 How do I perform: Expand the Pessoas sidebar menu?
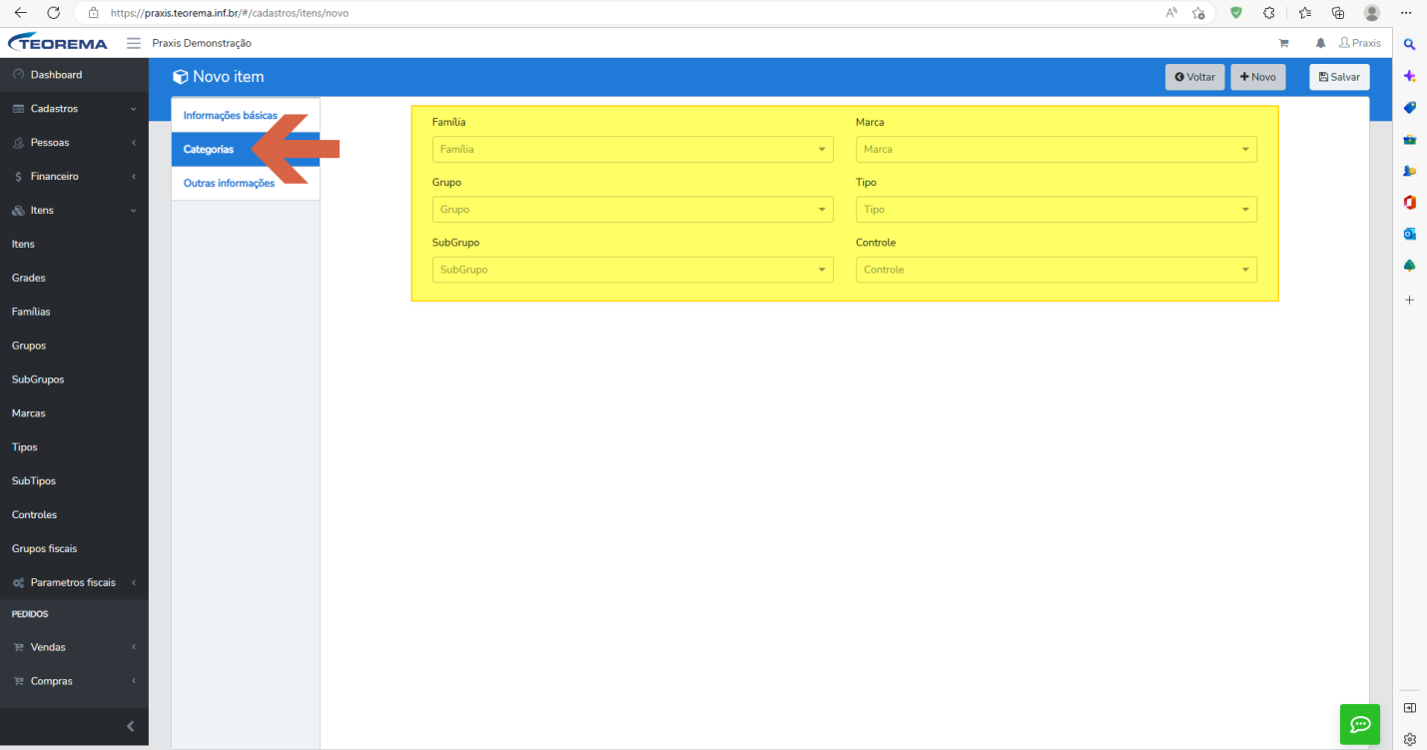click(74, 143)
